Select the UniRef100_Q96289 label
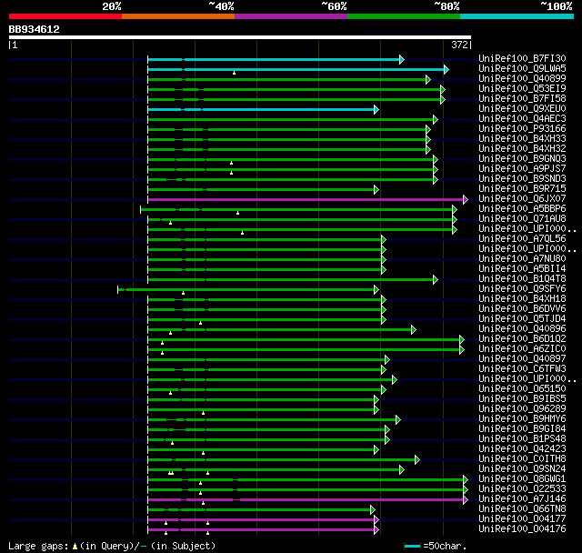Screen dimensions: 582x553 (x=522, y=409)
